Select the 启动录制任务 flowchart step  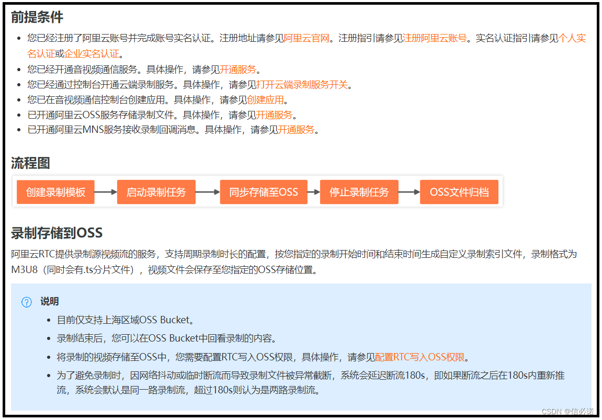click(x=156, y=192)
